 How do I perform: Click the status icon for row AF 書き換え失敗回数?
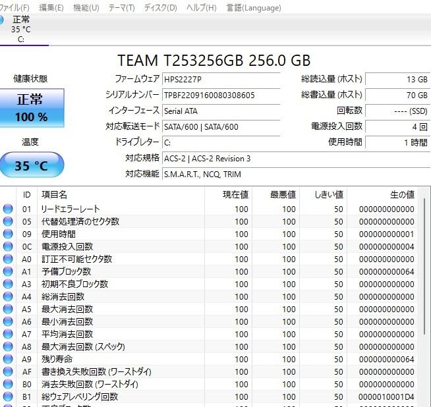tap(8, 371)
